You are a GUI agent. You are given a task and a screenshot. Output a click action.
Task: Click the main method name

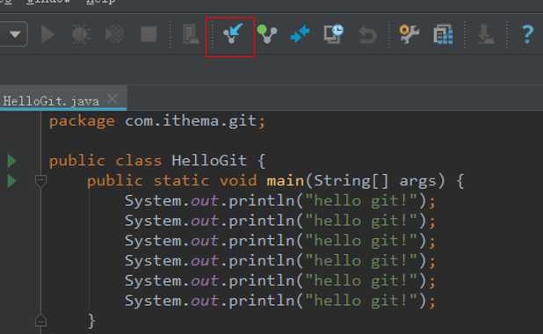[x=285, y=181]
